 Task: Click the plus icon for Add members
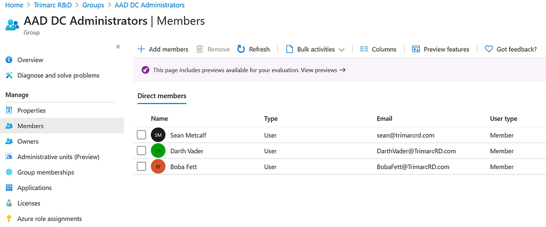141,49
